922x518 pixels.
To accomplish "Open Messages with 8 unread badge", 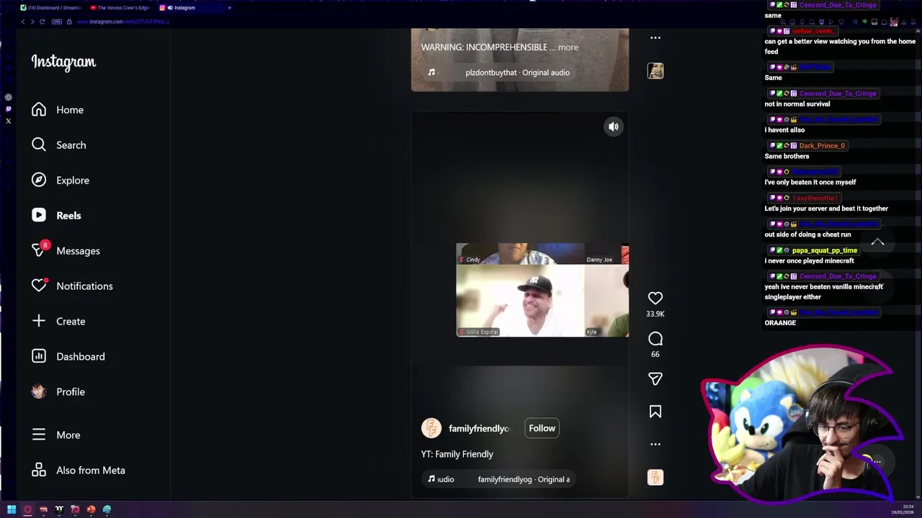I will [40, 250].
